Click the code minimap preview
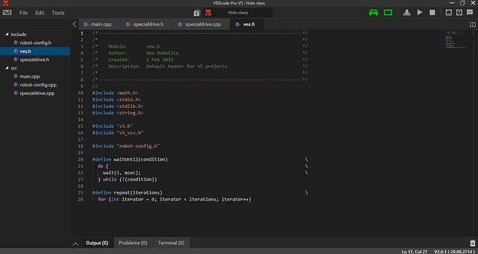The width and height of the screenshot is (478, 254). coord(457,39)
